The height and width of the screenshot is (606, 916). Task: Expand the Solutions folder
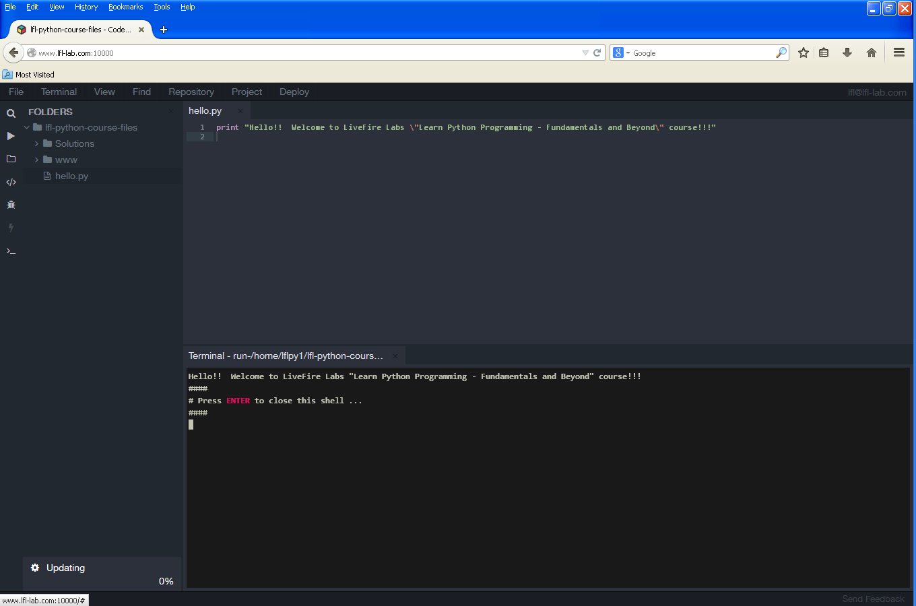37,143
